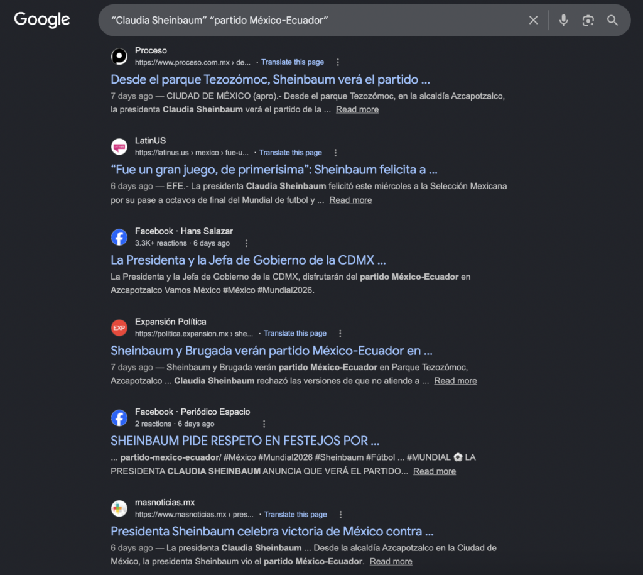Open 'Fue un gran juego, de primerísima' headline
The image size is (643, 575).
pos(274,170)
